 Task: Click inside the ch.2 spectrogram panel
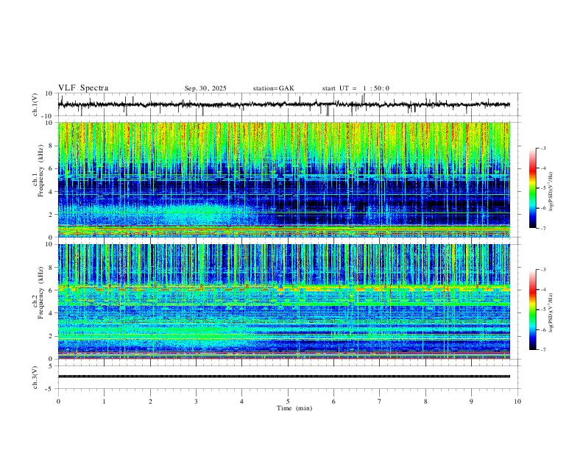283,301
